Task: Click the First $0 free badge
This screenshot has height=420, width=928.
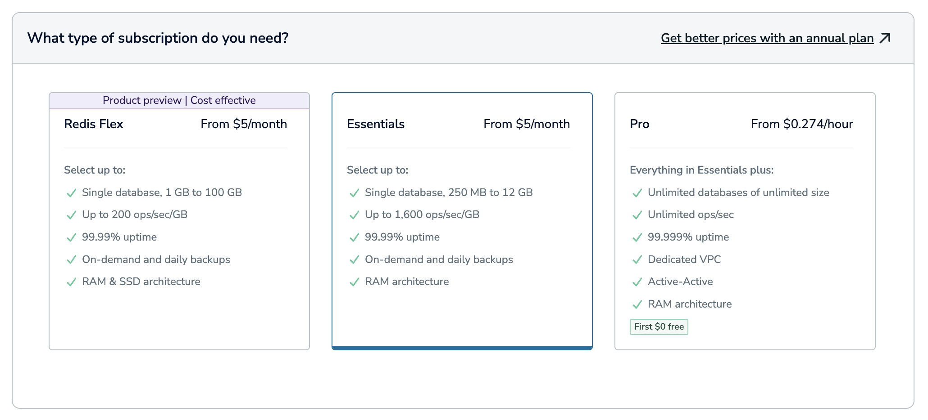Action: click(x=659, y=327)
